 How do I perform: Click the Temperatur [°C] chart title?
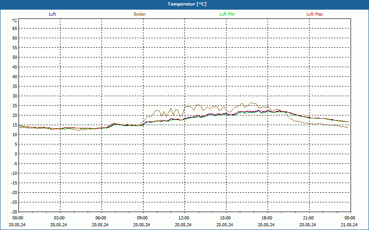(187, 4)
